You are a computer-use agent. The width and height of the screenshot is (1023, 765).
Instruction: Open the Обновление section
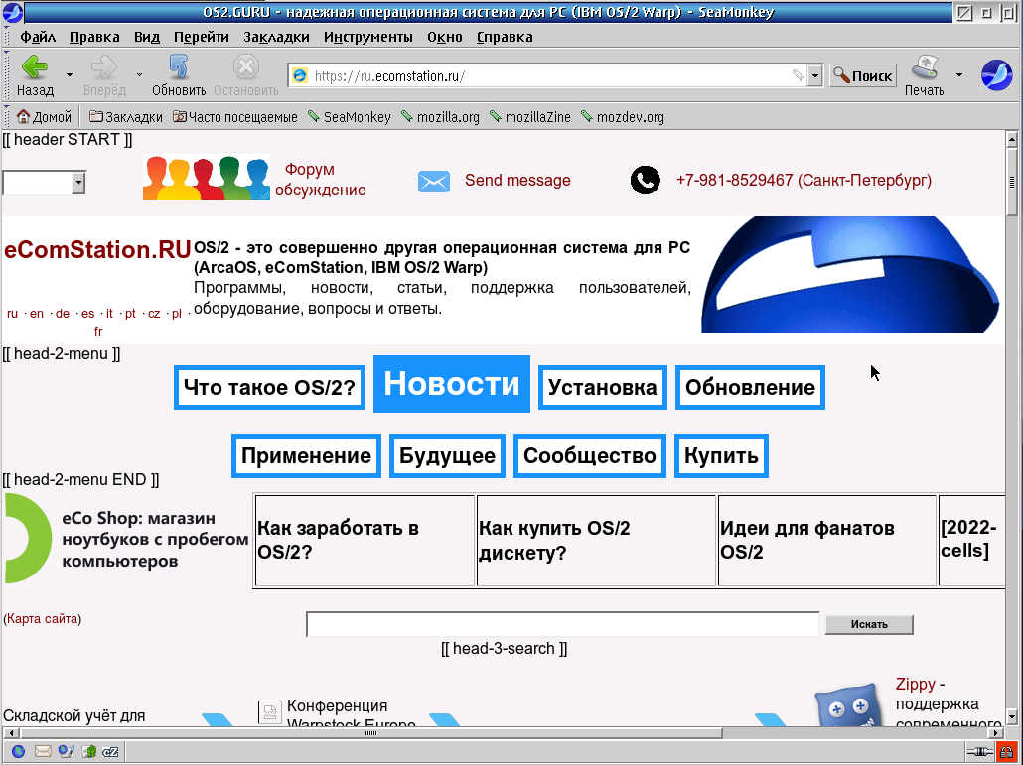coord(750,387)
